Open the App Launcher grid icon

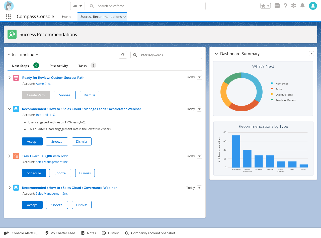[x=8, y=17]
